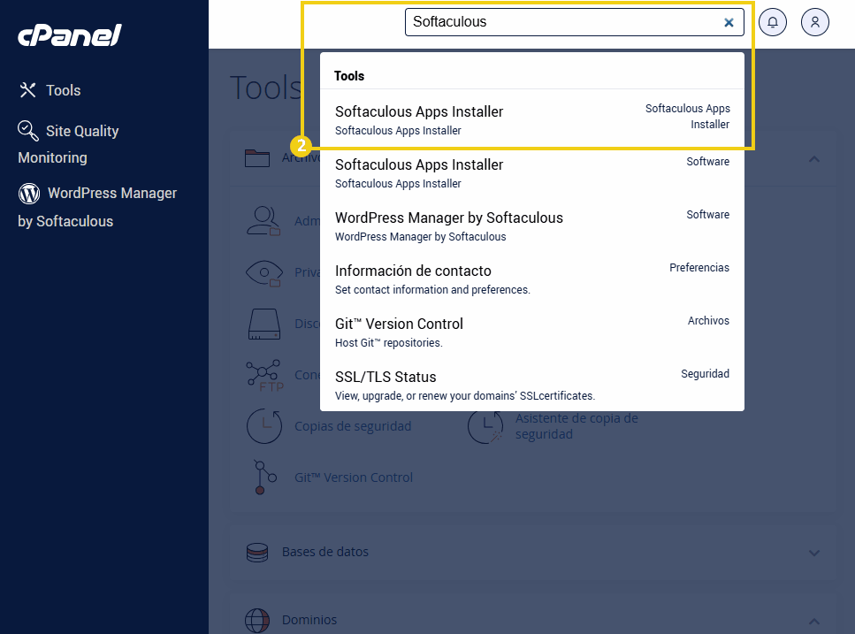
Task: Click 'Host Git repositories.' description
Action: coord(389,343)
